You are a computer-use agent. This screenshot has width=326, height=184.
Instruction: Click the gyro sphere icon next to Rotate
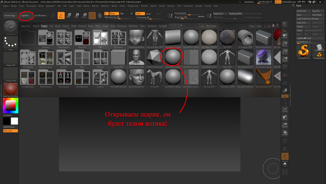point(92,15)
